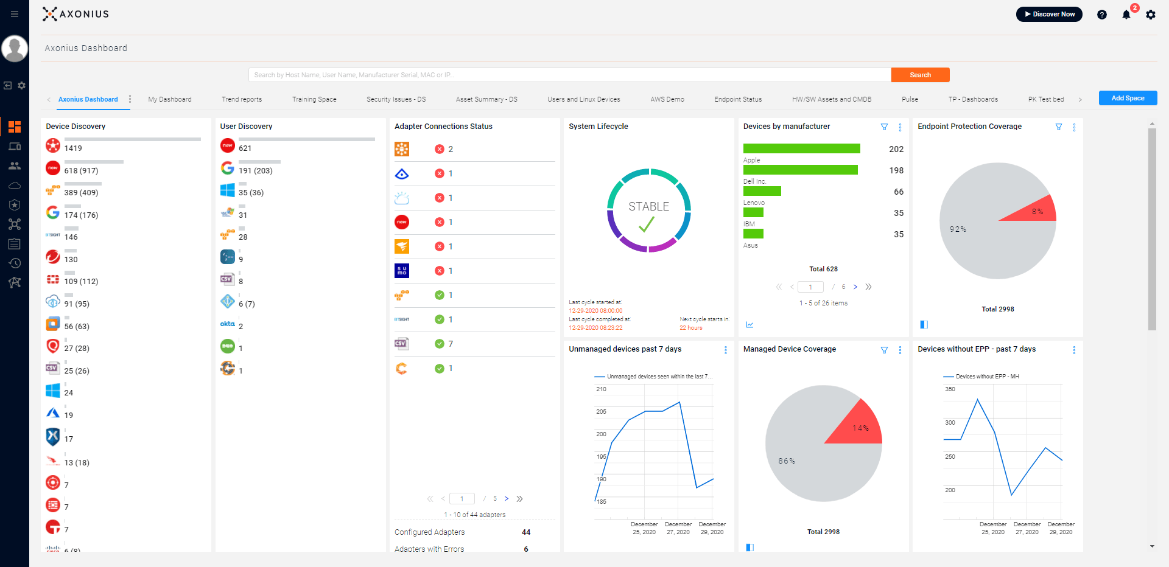The image size is (1169, 567).
Task: Jump to last page of manufacturers
Action: (868, 287)
